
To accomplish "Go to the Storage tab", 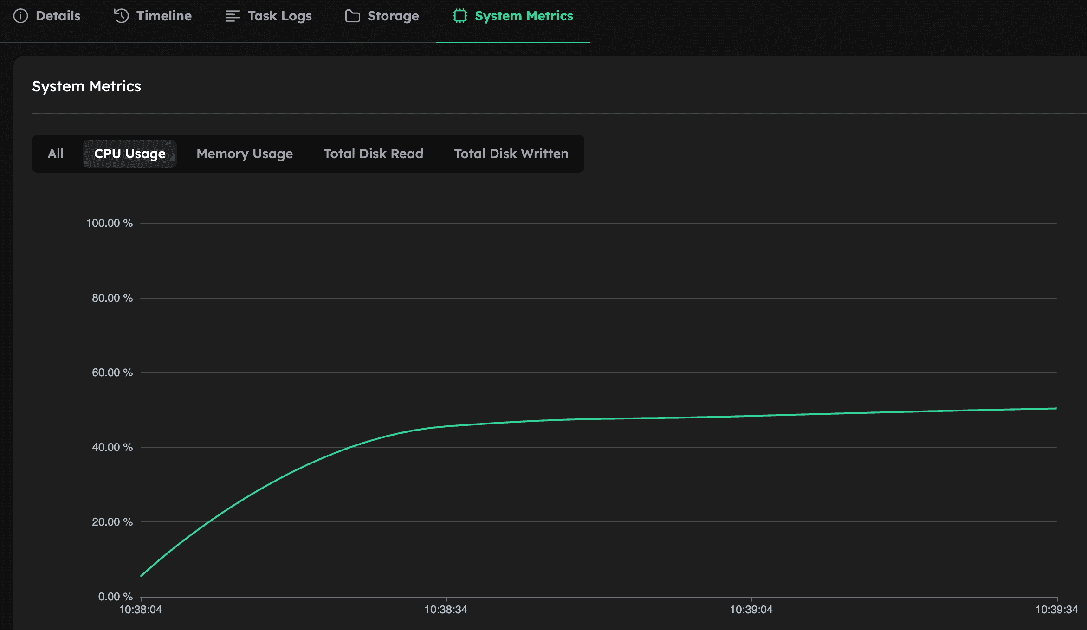I will point(393,16).
